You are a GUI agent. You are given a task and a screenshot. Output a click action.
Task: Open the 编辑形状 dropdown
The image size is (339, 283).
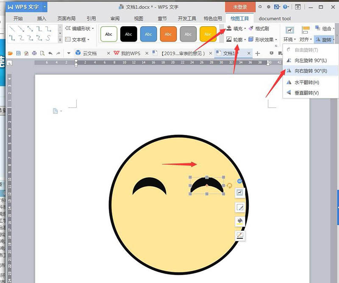tap(80, 28)
